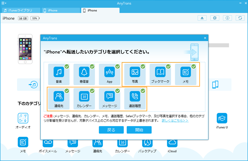Open device info icon
The height and width of the screenshot is (161, 248).
pos(227,18)
